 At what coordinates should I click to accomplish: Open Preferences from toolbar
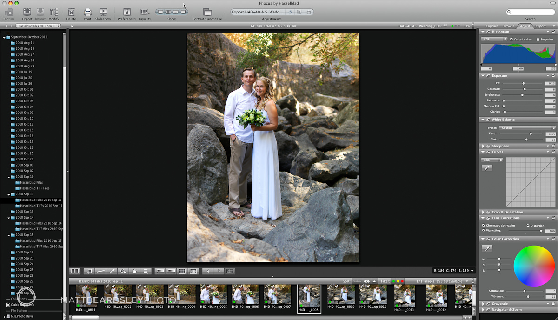[x=126, y=12]
